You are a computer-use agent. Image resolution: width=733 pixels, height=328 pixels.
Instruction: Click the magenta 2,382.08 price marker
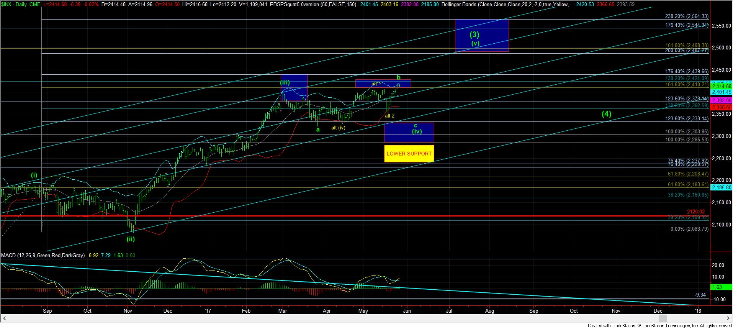722,100
